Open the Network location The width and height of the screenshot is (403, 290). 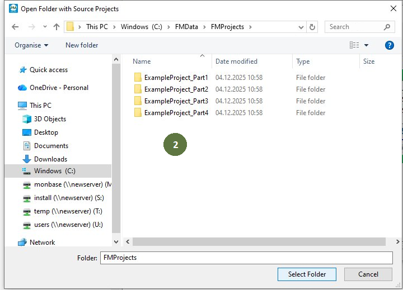point(42,243)
